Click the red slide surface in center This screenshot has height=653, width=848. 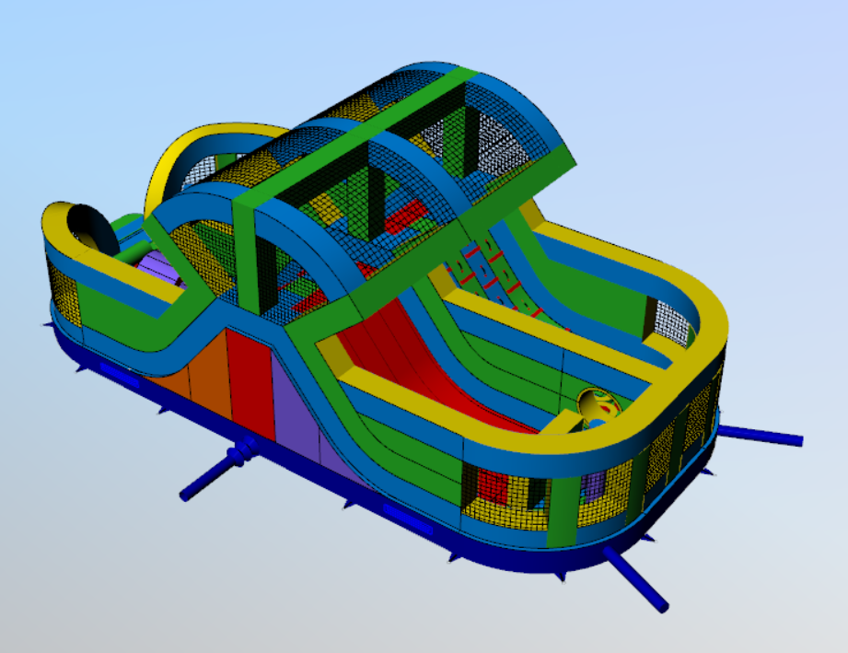414,368
